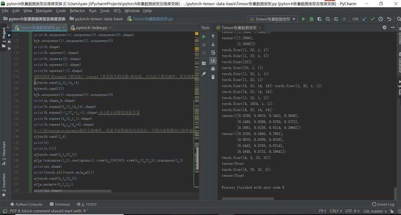Open the Terminal tool window
The width and height of the screenshot is (401, 215).
60,204
